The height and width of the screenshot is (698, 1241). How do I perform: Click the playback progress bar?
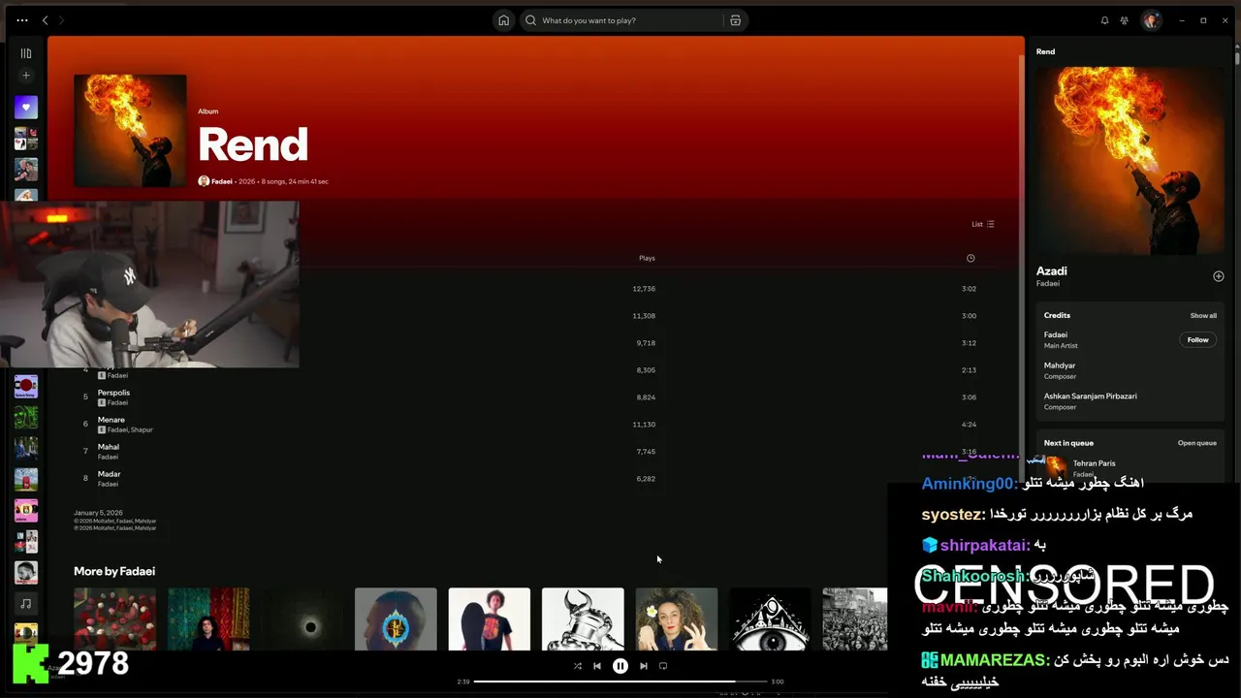click(x=620, y=682)
